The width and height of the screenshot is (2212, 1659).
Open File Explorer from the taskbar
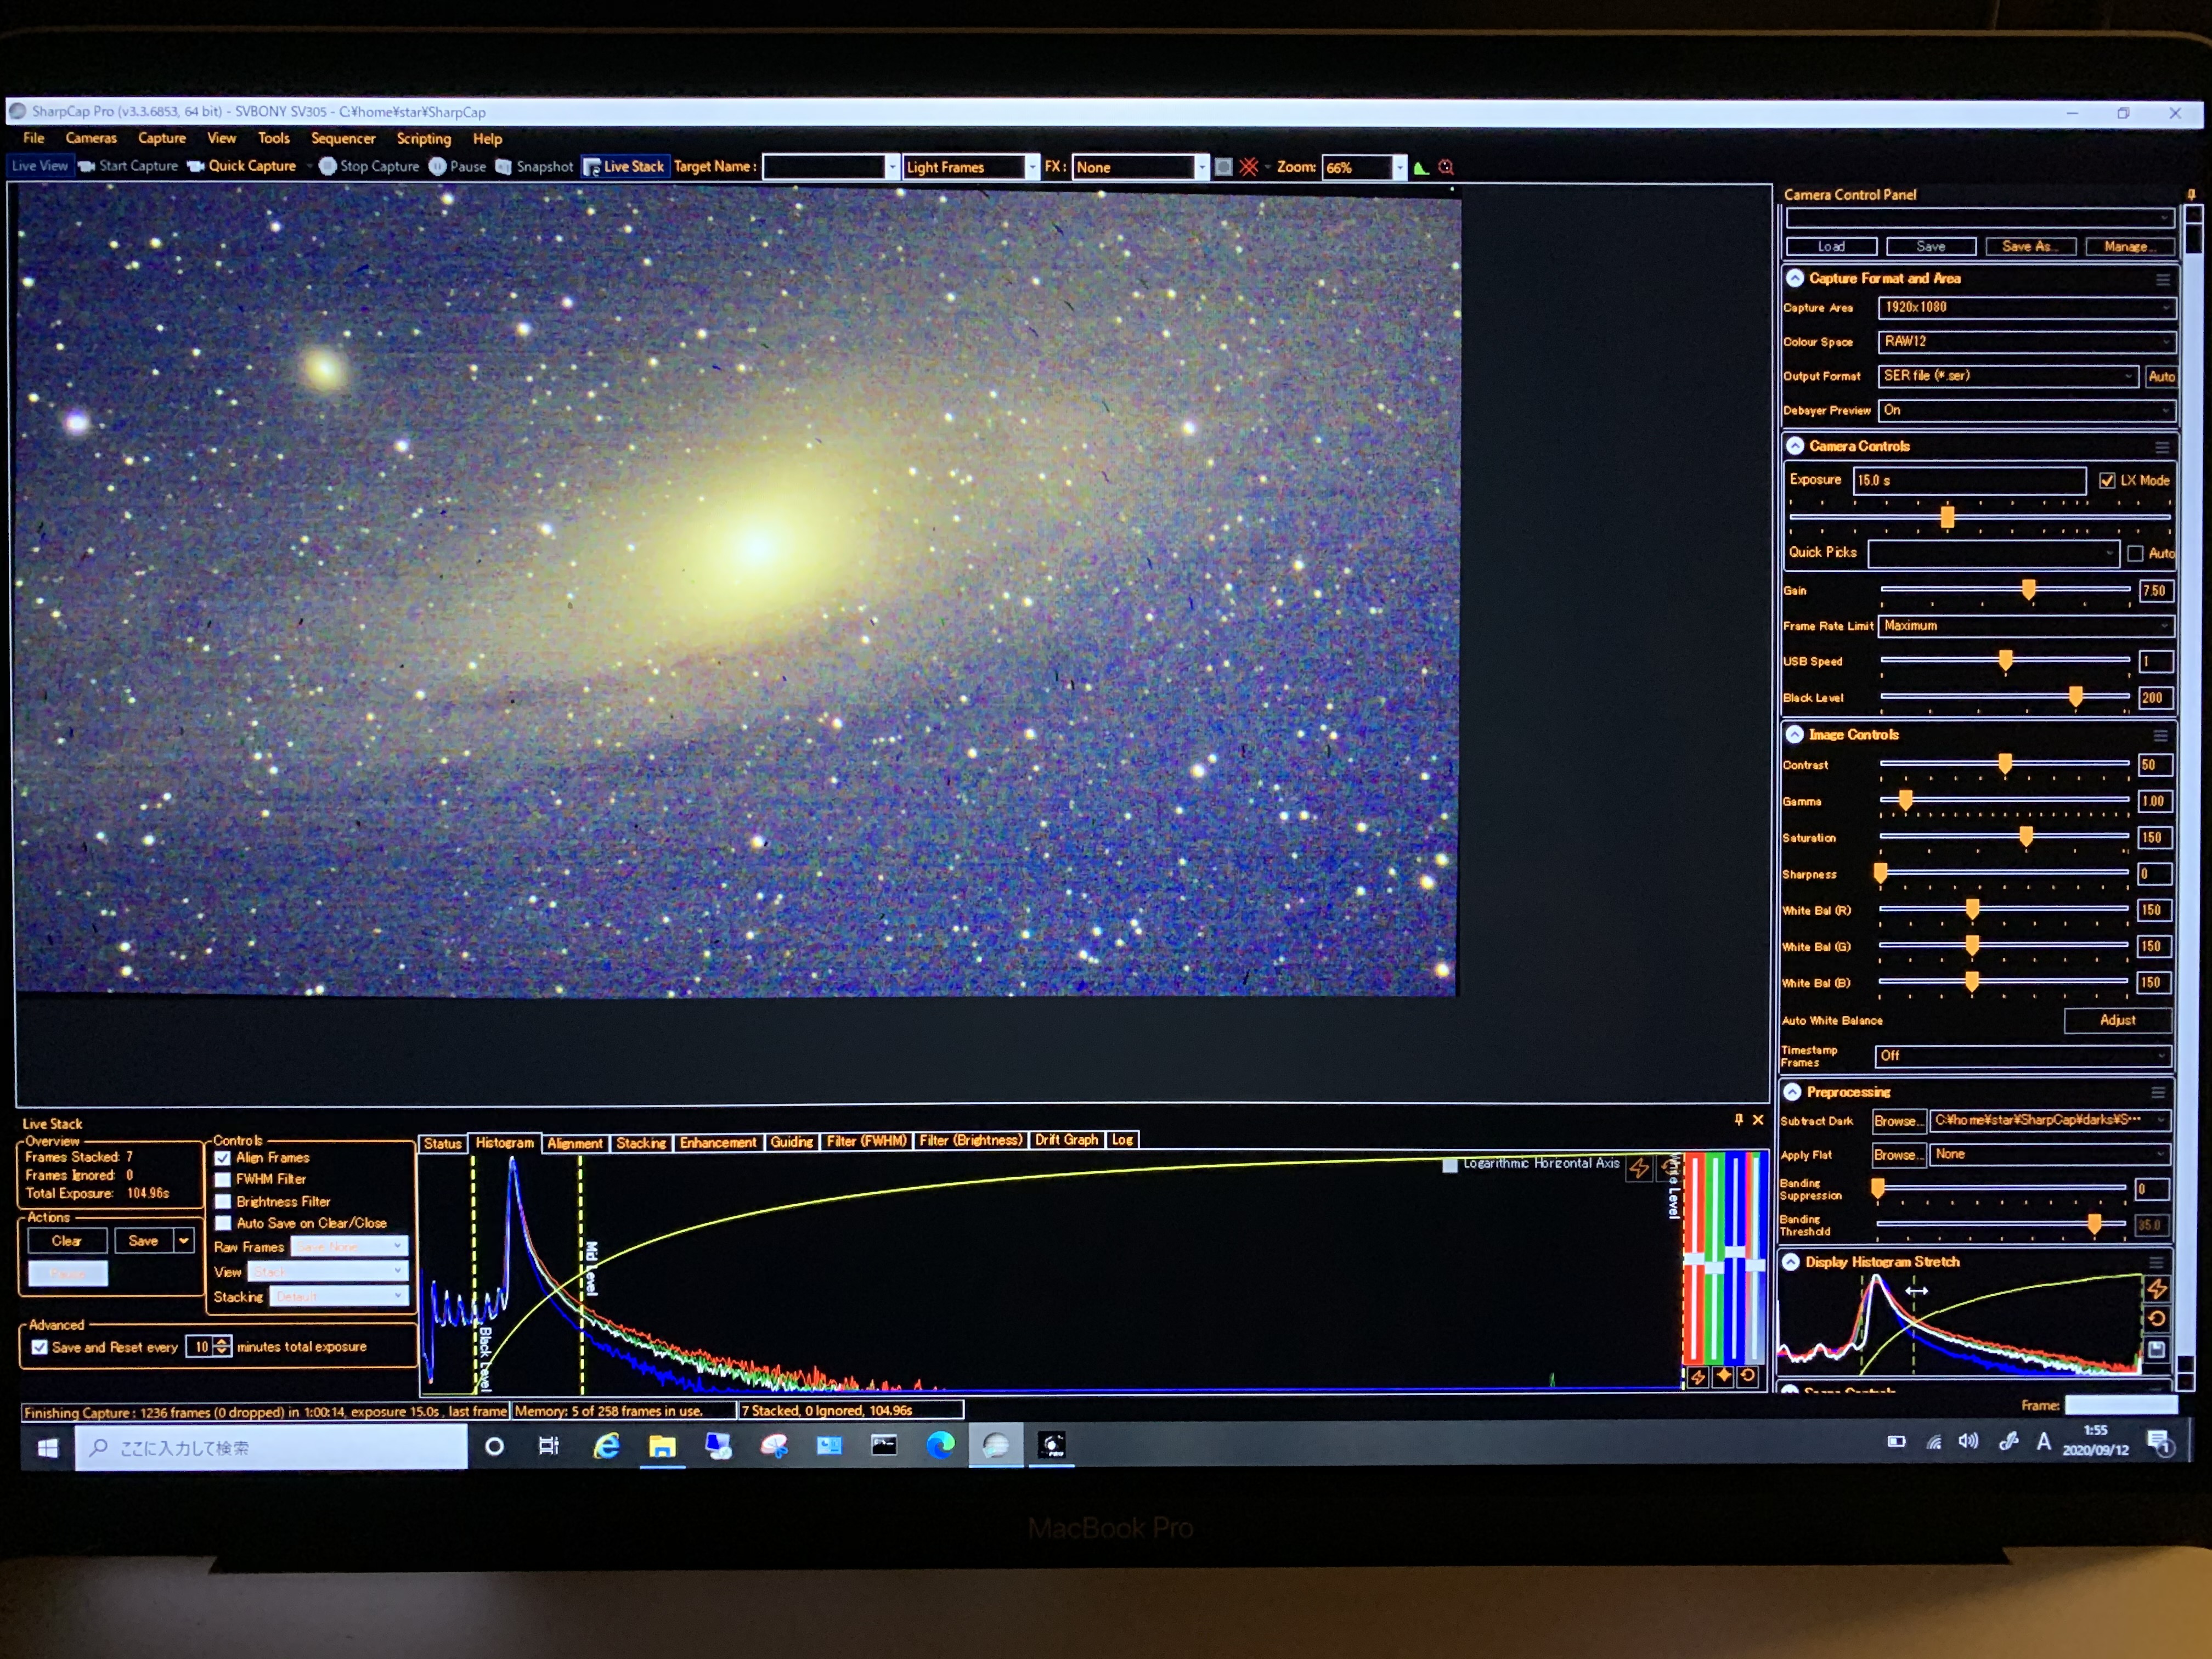(x=662, y=1446)
